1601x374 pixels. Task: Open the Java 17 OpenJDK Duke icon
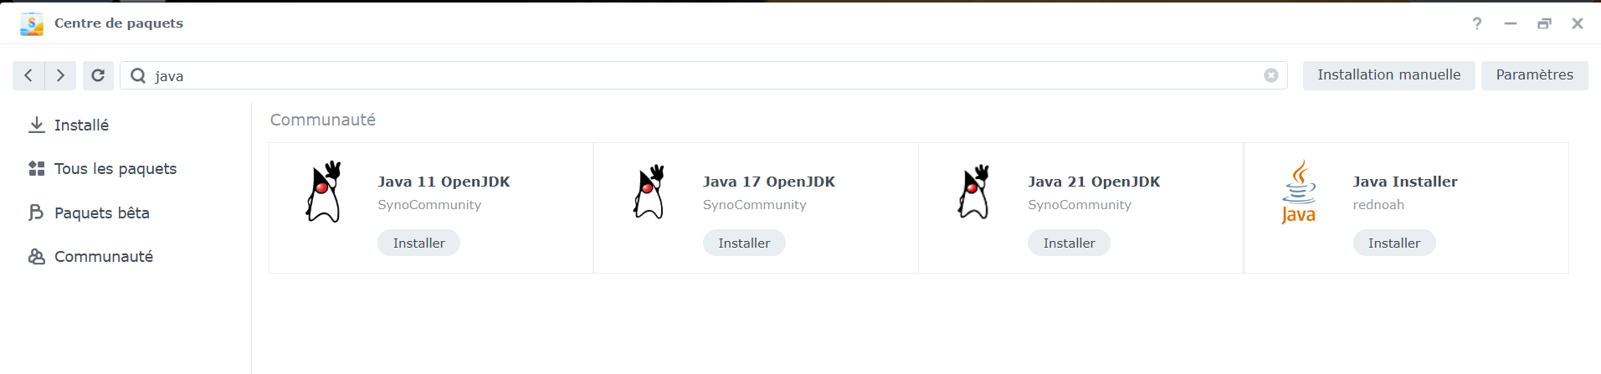tap(649, 192)
